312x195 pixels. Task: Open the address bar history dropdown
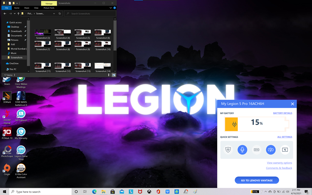pyautogui.click(x=54, y=14)
